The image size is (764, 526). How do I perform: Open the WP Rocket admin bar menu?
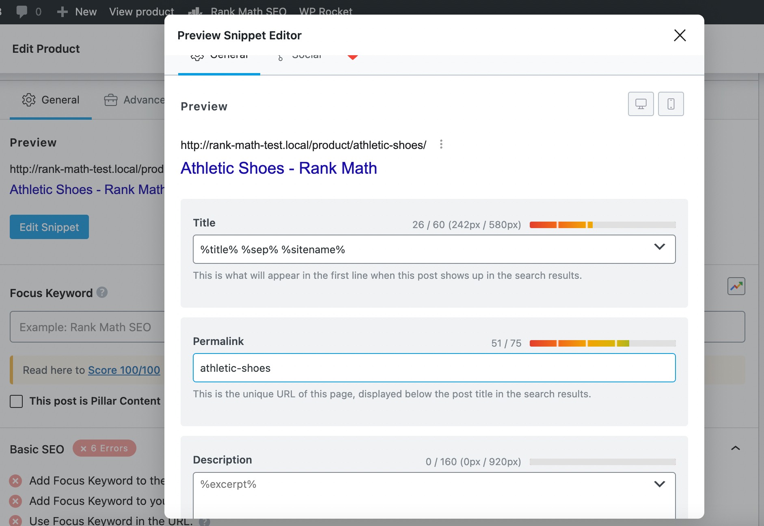[326, 11]
